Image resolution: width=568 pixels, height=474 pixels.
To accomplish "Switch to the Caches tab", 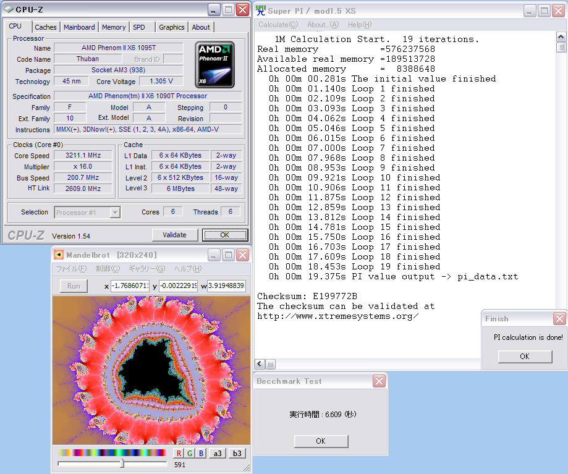I will pyautogui.click(x=46, y=27).
